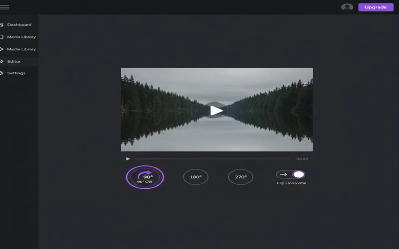Click the Settings gear icon

pyautogui.click(x=1, y=73)
